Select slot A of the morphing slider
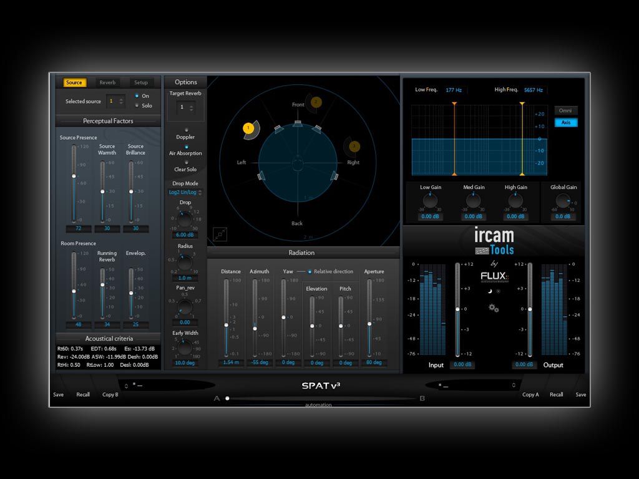The height and width of the screenshot is (479, 639). click(217, 399)
